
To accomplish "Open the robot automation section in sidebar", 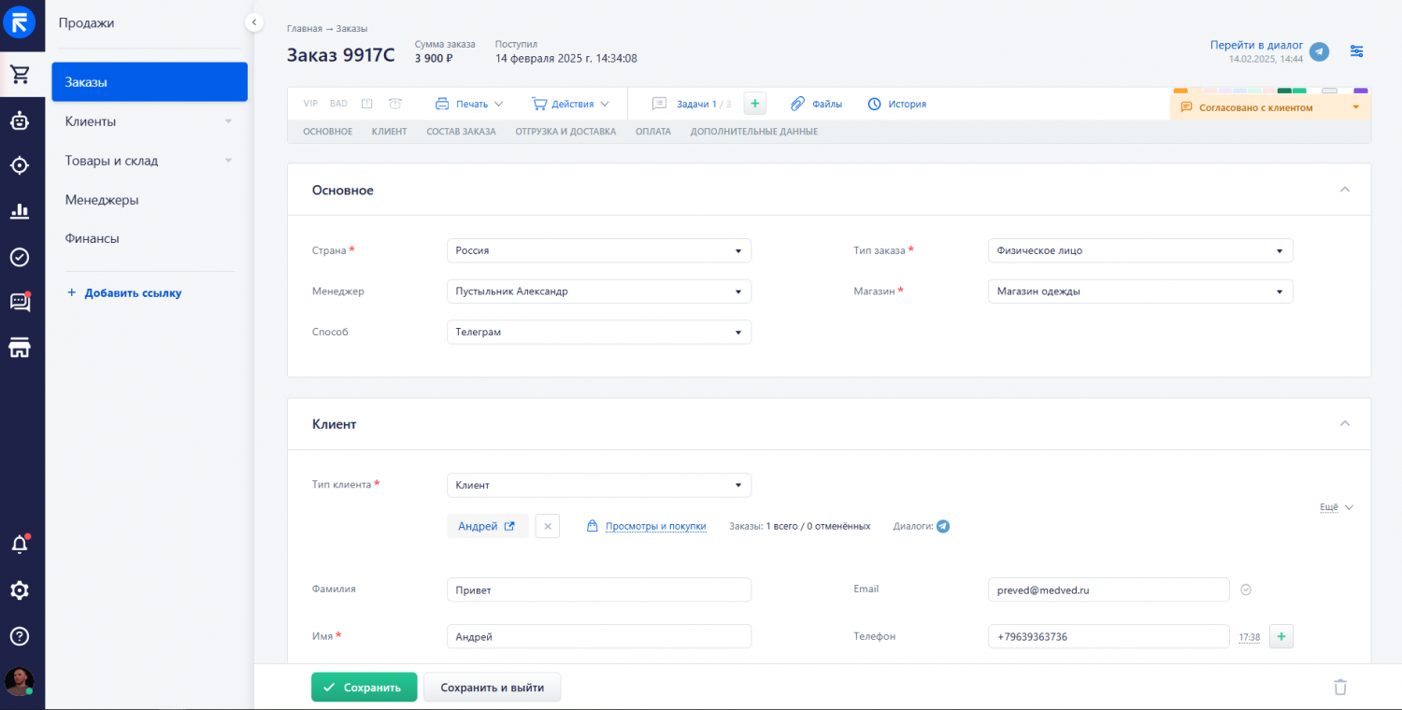I will 20,121.
